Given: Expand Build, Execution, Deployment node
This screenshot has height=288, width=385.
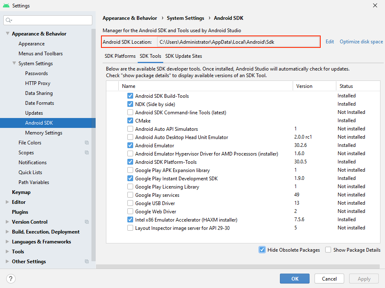Looking at the screenshot, I should pyautogui.click(x=7, y=232).
